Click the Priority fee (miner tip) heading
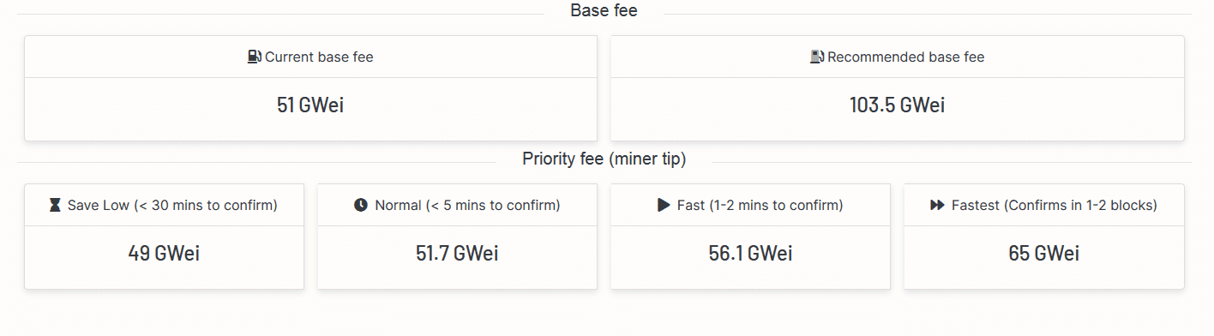Image resolution: width=1214 pixels, height=336 pixels. tap(604, 159)
